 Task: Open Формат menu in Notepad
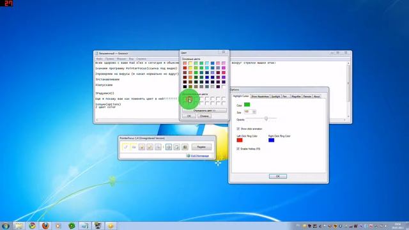pos(121,59)
